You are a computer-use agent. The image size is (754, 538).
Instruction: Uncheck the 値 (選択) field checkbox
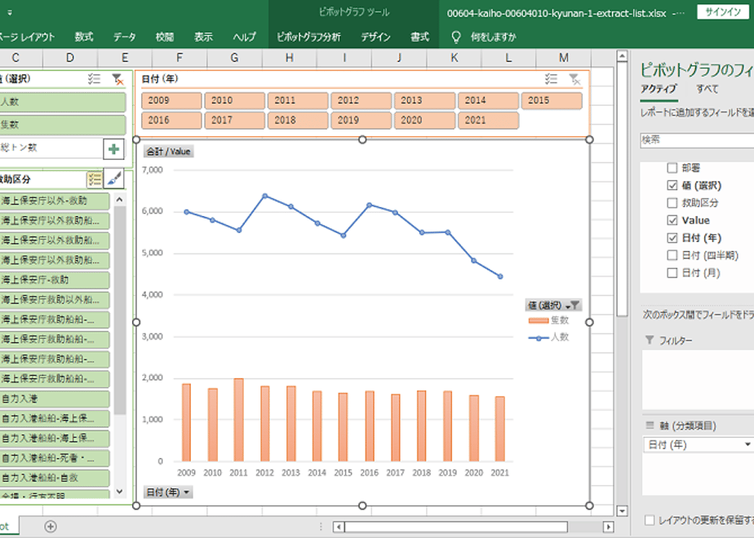[x=672, y=185]
